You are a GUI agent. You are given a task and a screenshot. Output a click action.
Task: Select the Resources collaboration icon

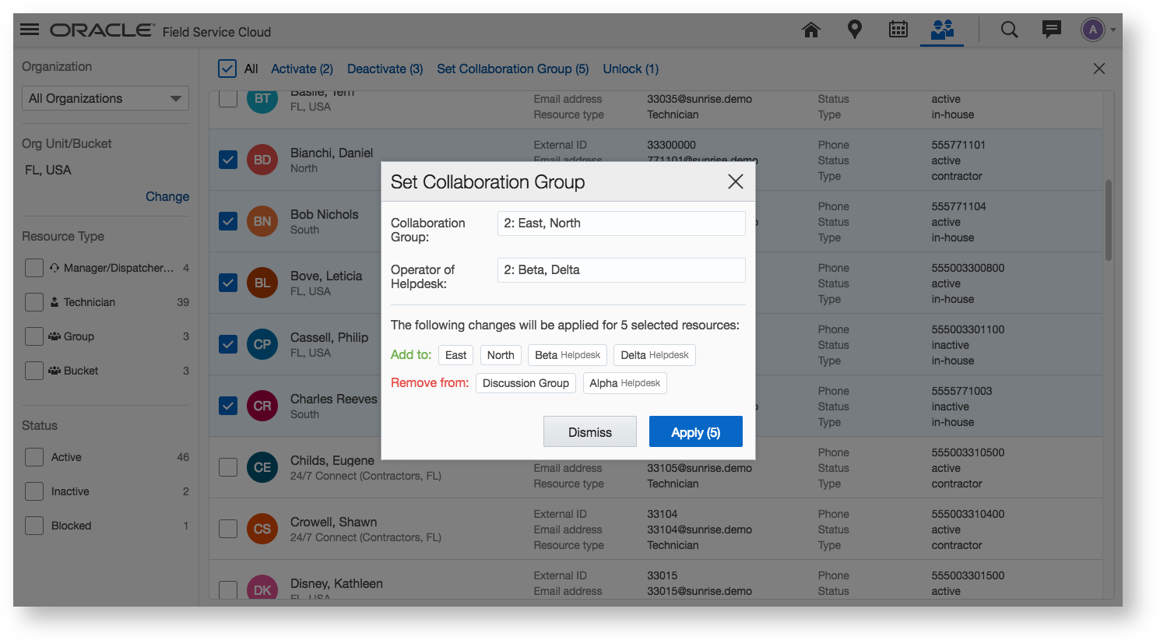click(x=942, y=29)
